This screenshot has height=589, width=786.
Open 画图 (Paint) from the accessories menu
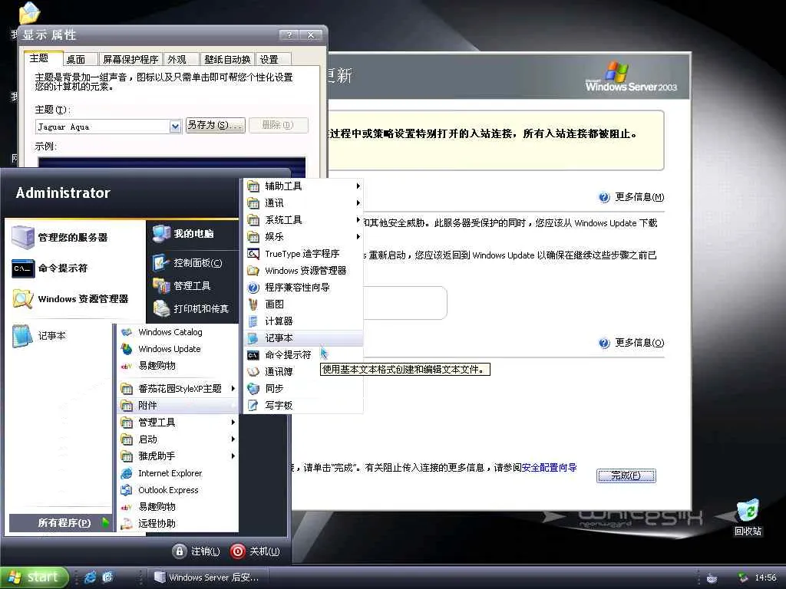(x=303, y=304)
